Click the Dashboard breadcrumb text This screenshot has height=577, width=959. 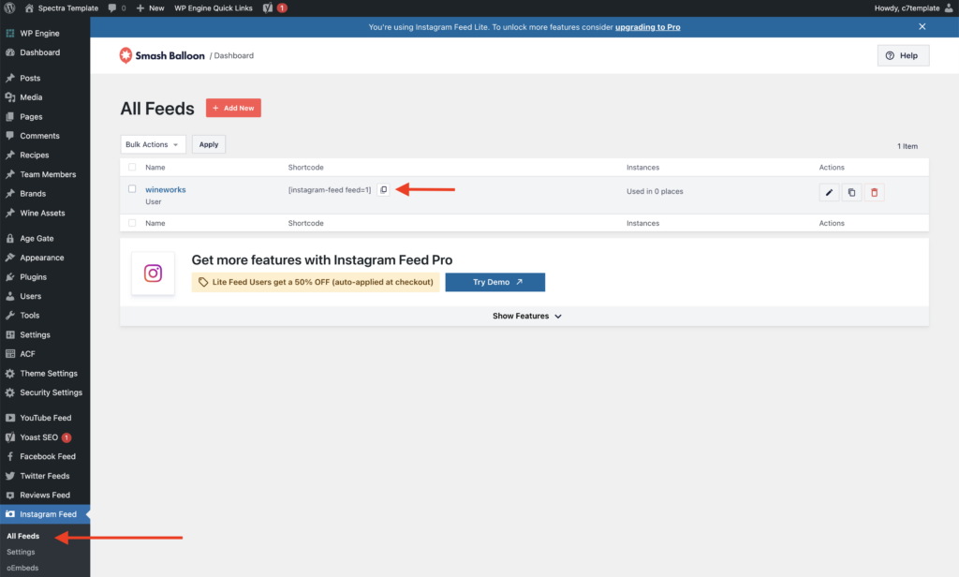233,55
